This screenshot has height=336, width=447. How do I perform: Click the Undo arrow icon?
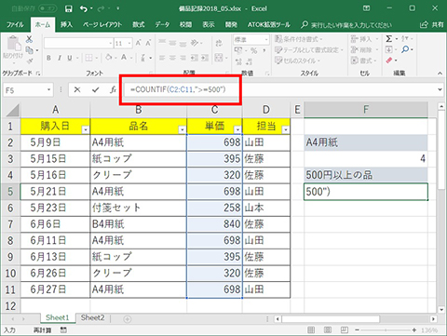[84, 8]
